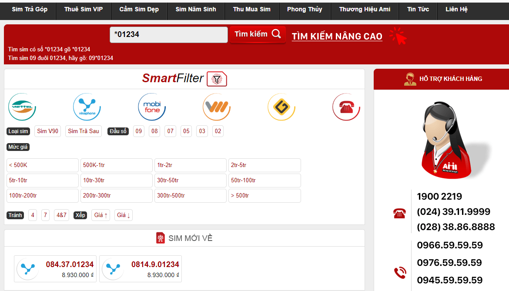Toggle the Sim Trả Sau filter

pyautogui.click(x=84, y=131)
